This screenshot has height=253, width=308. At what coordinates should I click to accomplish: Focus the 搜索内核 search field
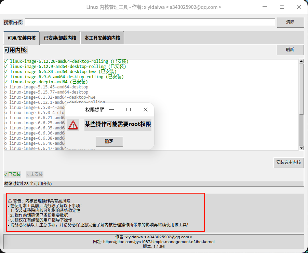point(150,22)
